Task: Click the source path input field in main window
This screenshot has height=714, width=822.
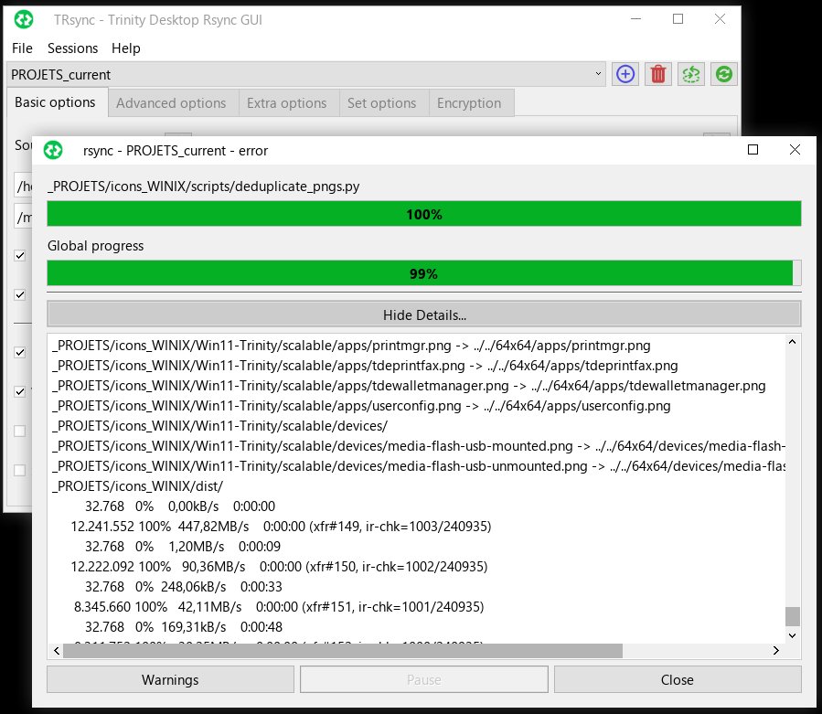Action: point(24,186)
